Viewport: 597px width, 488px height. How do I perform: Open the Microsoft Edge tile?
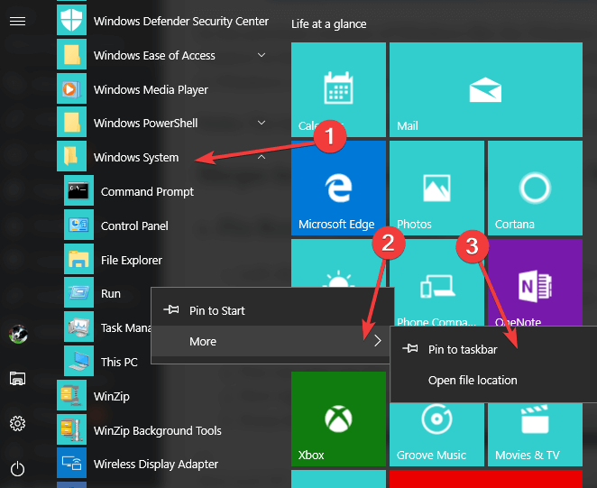click(338, 189)
